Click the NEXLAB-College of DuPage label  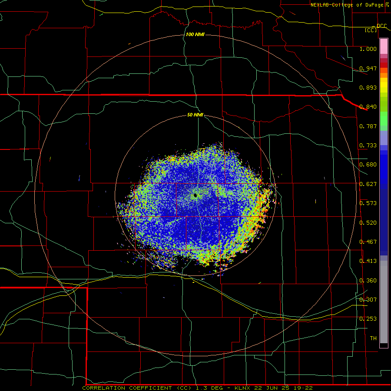(347, 5)
